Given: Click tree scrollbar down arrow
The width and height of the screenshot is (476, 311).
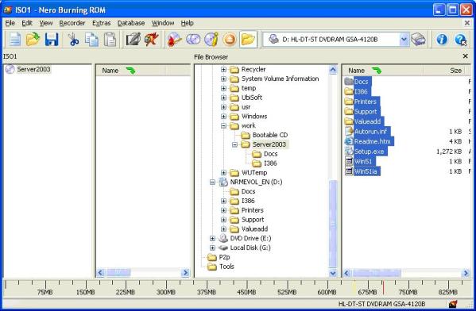Looking at the screenshot, I should (333, 273).
